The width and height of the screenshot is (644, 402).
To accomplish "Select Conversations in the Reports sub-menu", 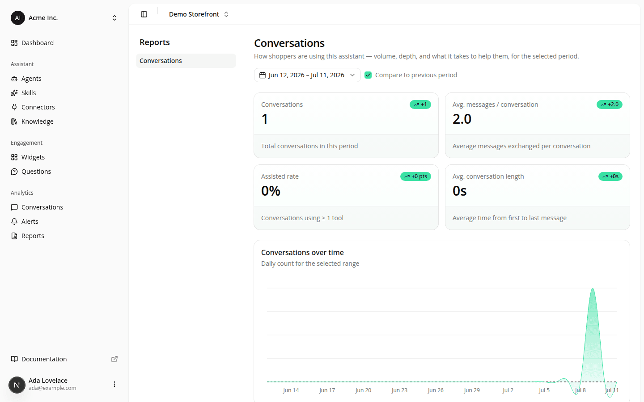I will point(186,61).
